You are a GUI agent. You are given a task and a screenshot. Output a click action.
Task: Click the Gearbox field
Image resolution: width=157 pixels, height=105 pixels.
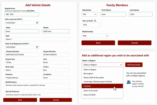click(x=22, y=78)
